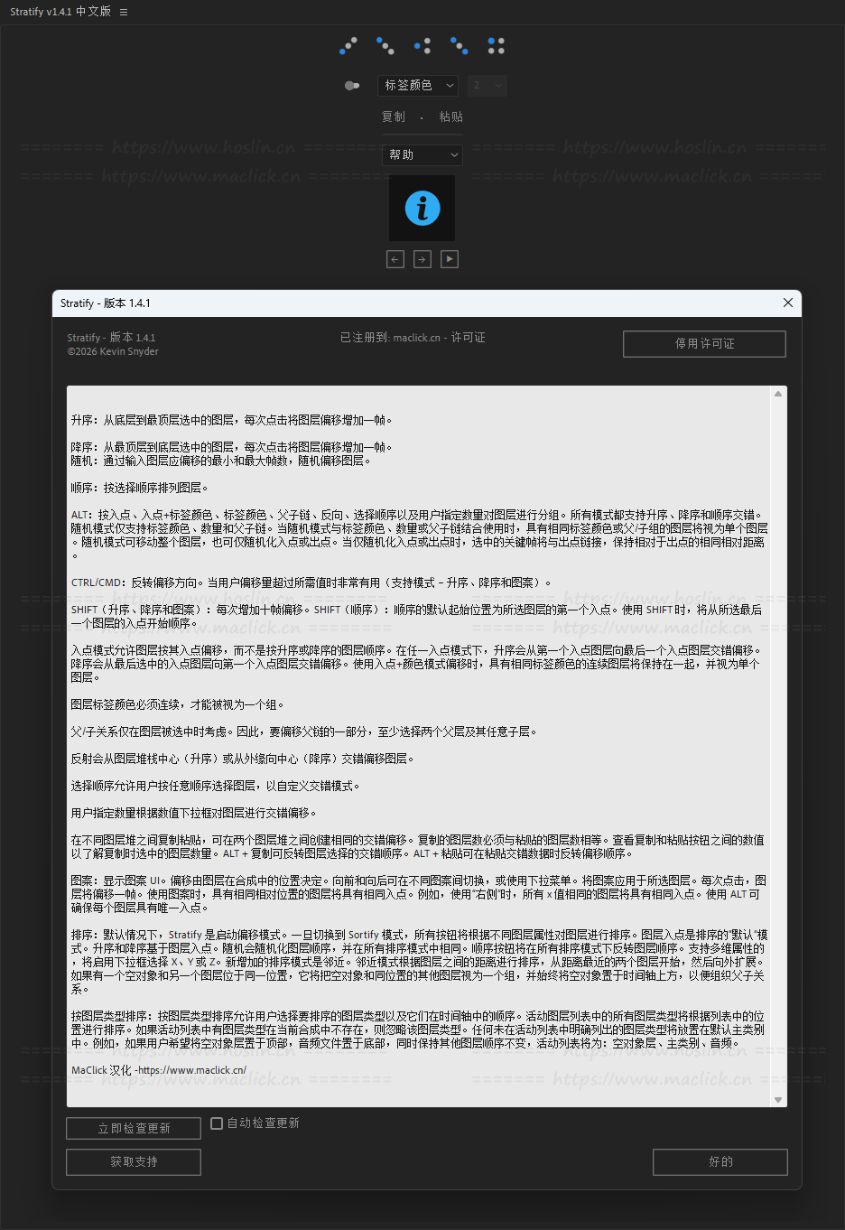The height and width of the screenshot is (1230, 845).
Task: Open the 标签颜色 dropdown
Action: (418, 85)
